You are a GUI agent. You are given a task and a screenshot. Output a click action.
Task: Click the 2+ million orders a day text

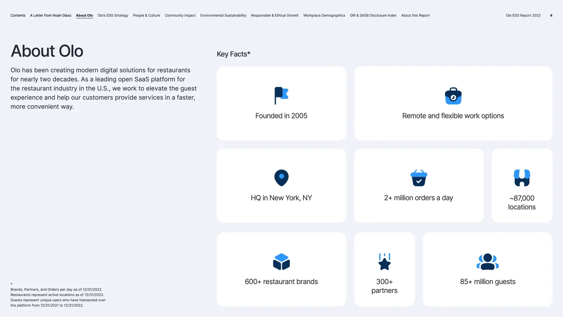point(419,198)
